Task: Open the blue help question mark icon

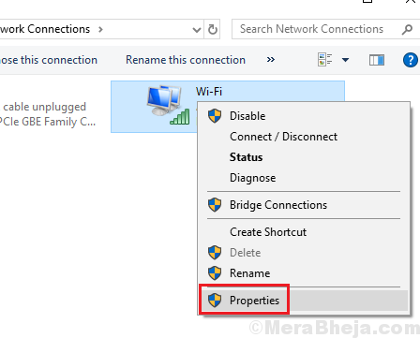Action: [x=411, y=60]
